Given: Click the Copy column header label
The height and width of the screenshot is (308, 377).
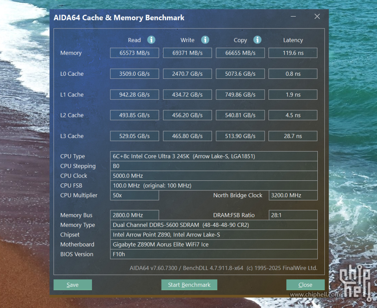Looking at the screenshot, I should pos(240,40).
